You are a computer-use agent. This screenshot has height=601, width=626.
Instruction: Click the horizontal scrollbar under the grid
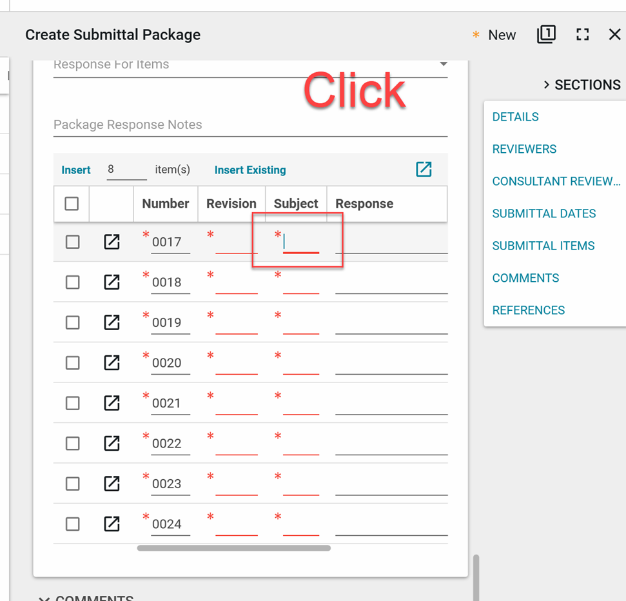[233, 548]
